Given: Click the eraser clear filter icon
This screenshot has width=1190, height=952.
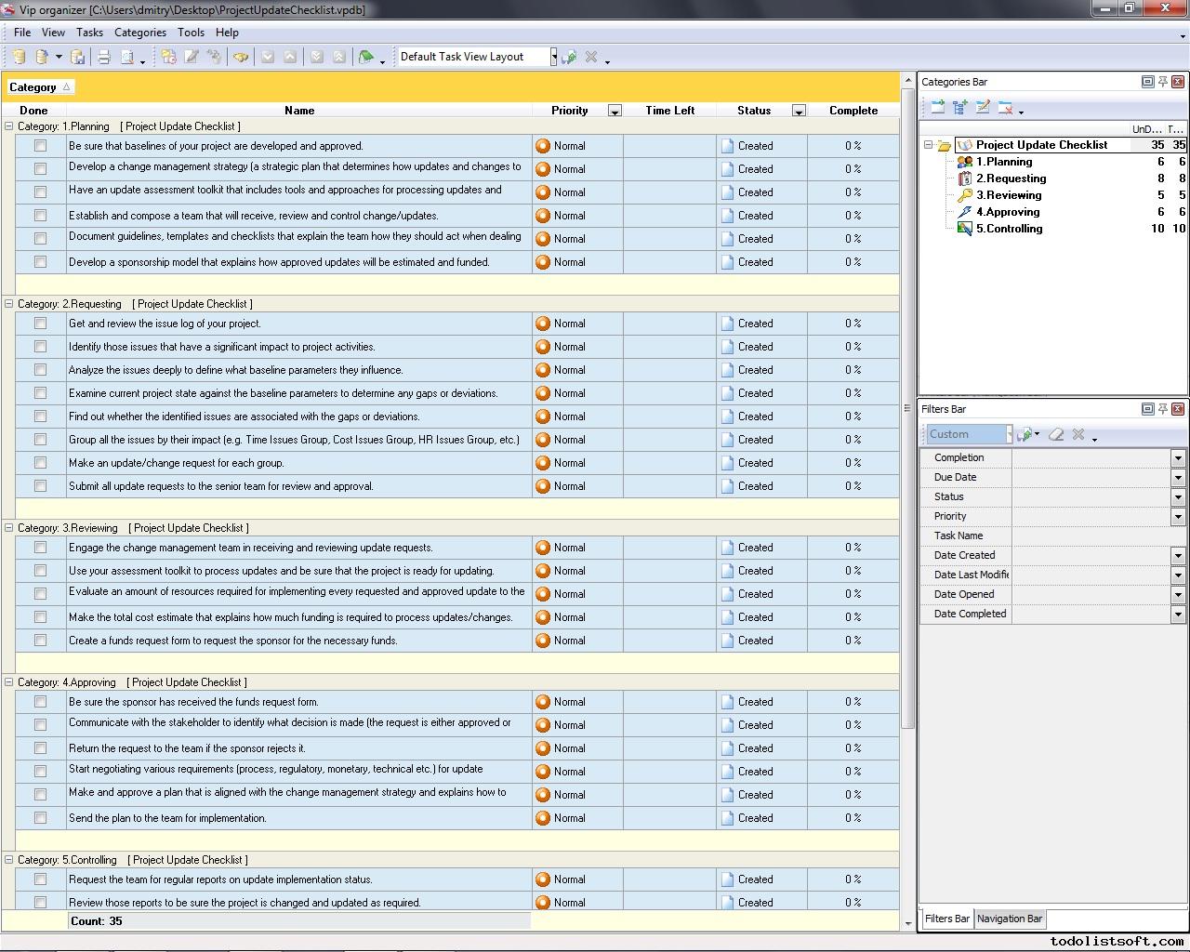Looking at the screenshot, I should click(1055, 434).
